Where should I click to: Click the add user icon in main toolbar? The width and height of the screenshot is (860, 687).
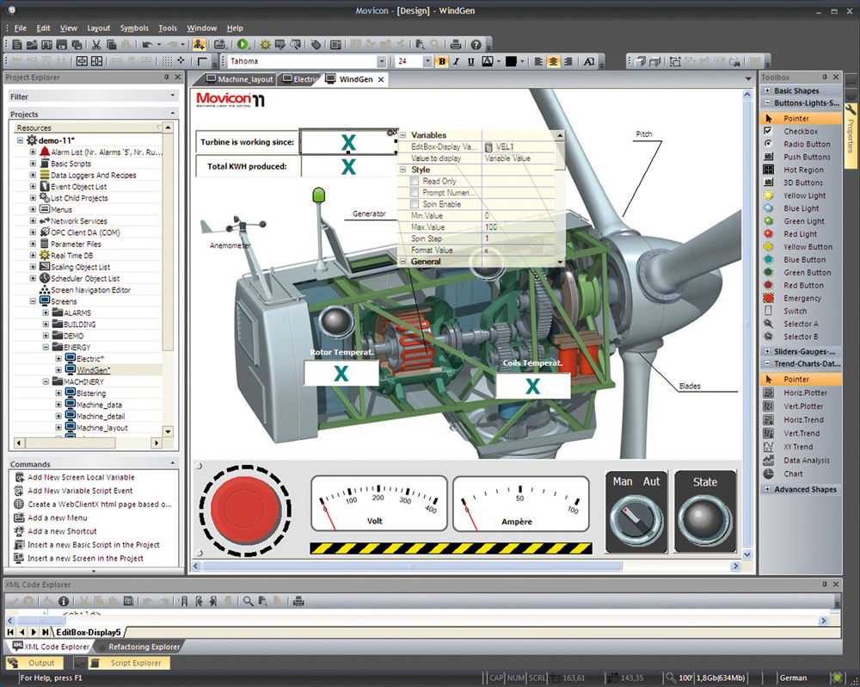click(200, 45)
